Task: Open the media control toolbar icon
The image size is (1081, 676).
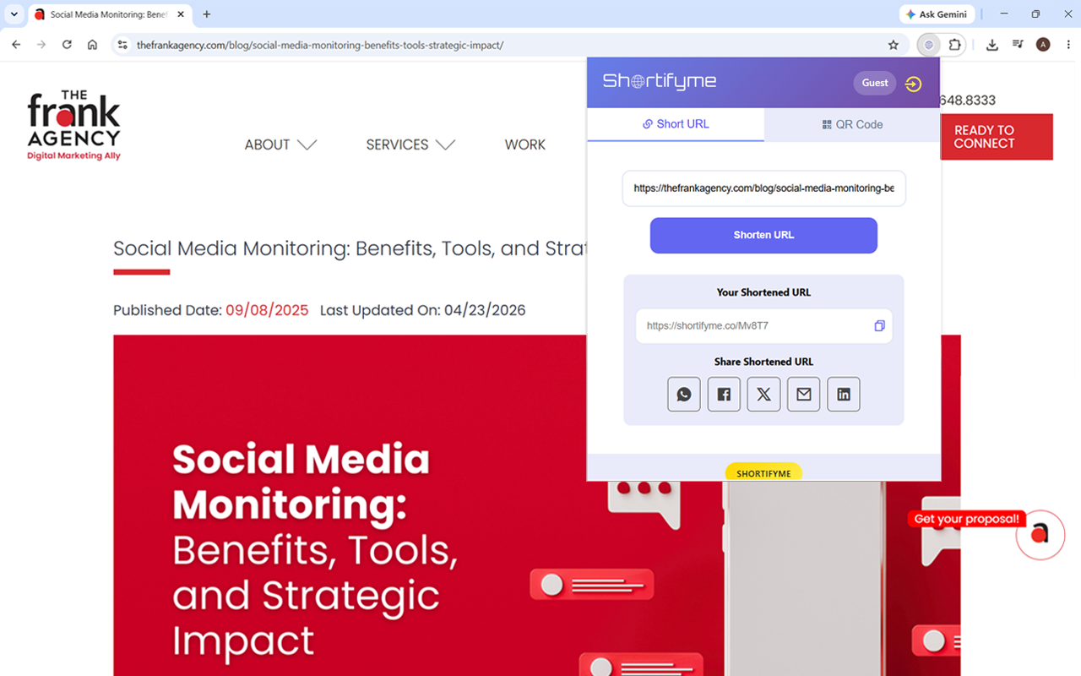Action: [x=1018, y=45]
